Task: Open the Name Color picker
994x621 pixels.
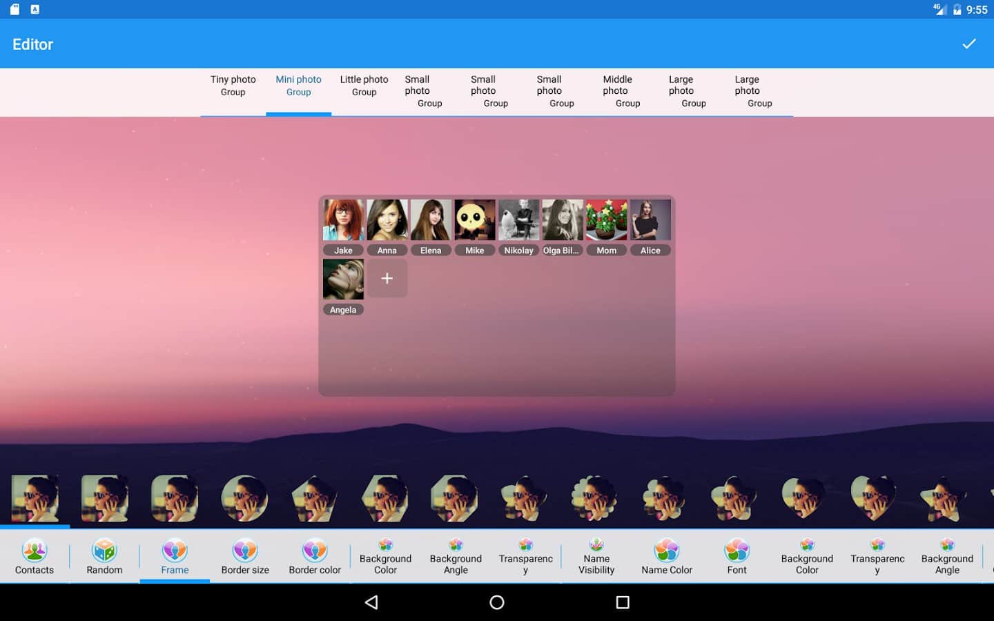Action: click(x=667, y=556)
